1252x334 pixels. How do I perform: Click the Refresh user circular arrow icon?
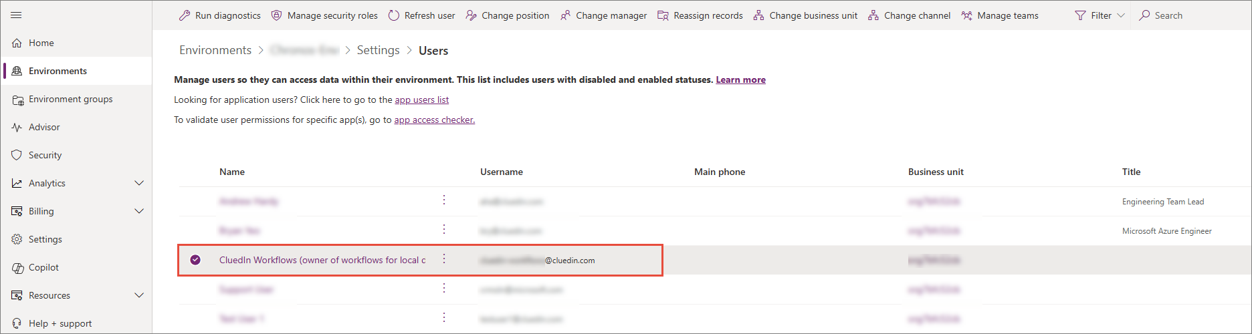tap(394, 15)
